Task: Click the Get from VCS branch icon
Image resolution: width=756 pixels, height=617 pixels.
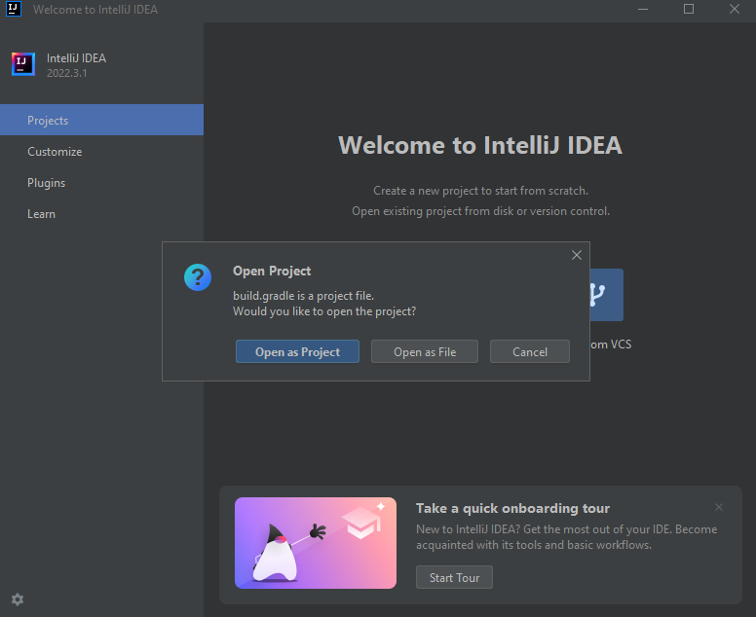Action: [606, 295]
